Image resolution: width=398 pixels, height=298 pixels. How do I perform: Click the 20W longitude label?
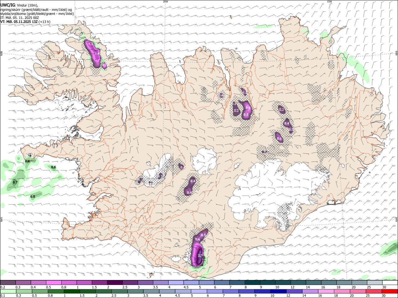tap(165, 2)
